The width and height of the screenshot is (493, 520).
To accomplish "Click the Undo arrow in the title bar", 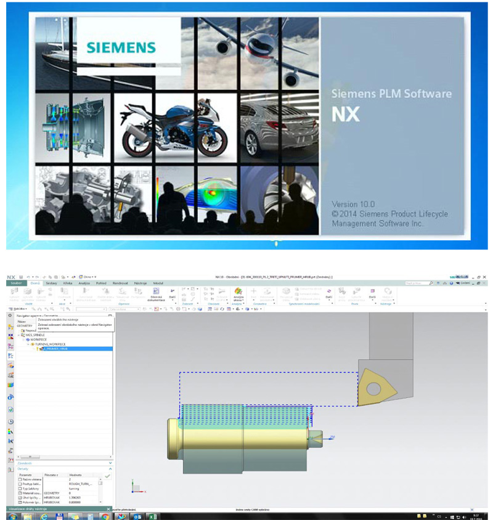I will pyautogui.click(x=28, y=277).
